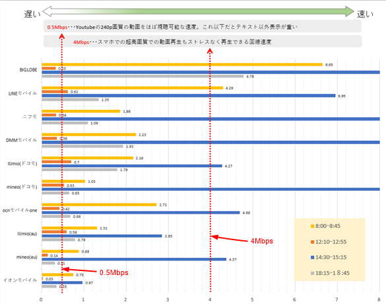Click the イオンモバイル category label
The width and height of the screenshot is (386, 304).
(x=20, y=280)
